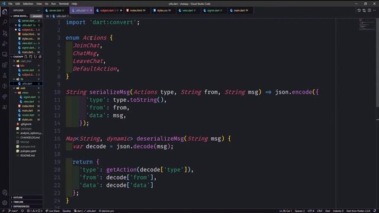Switch to the main.dart tab
The height and width of the screenshot is (213, 379).
pos(240,11)
